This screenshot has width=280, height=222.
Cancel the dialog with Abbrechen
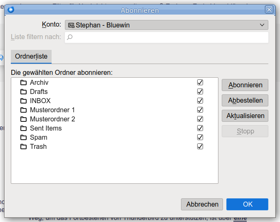click(202, 204)
